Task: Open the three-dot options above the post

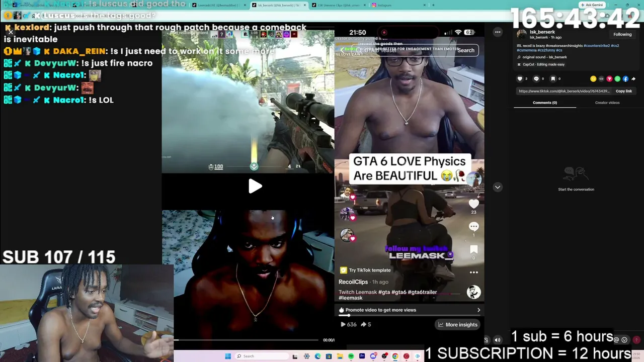Action: (x=498, y=32)
